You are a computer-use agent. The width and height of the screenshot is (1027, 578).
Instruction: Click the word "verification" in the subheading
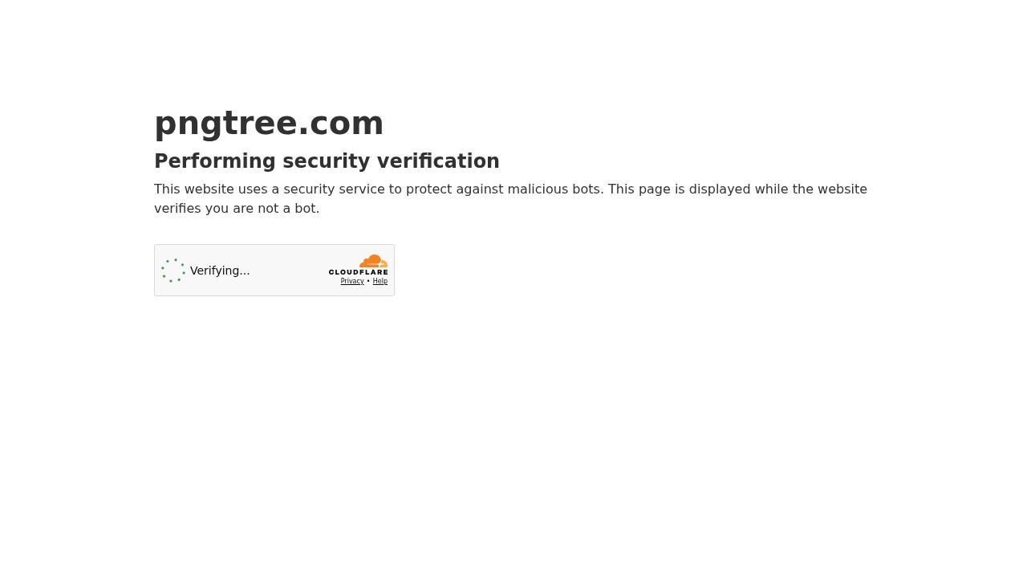tap(438, 161)
